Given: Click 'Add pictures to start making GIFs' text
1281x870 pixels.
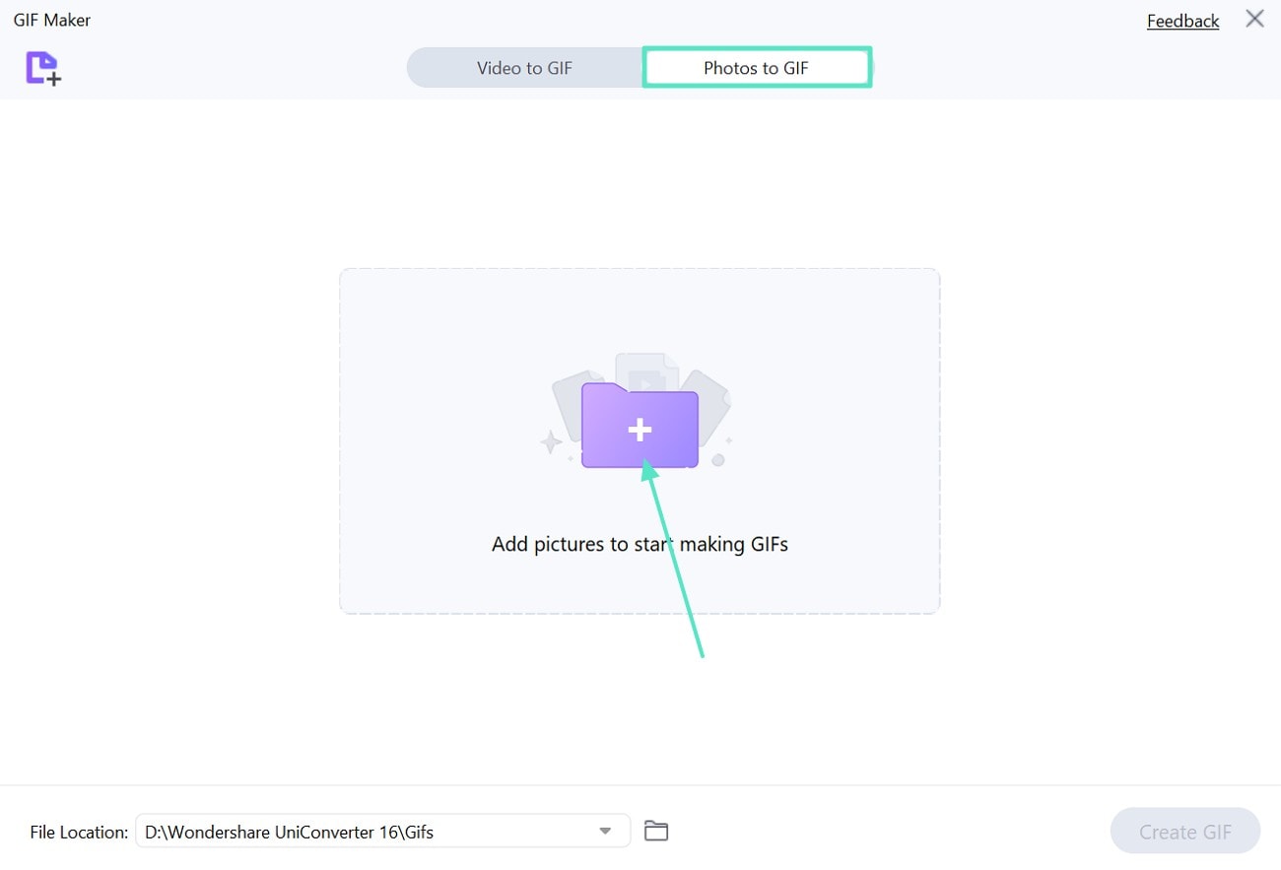Looking at the screenshot, I should pos(640,544).
